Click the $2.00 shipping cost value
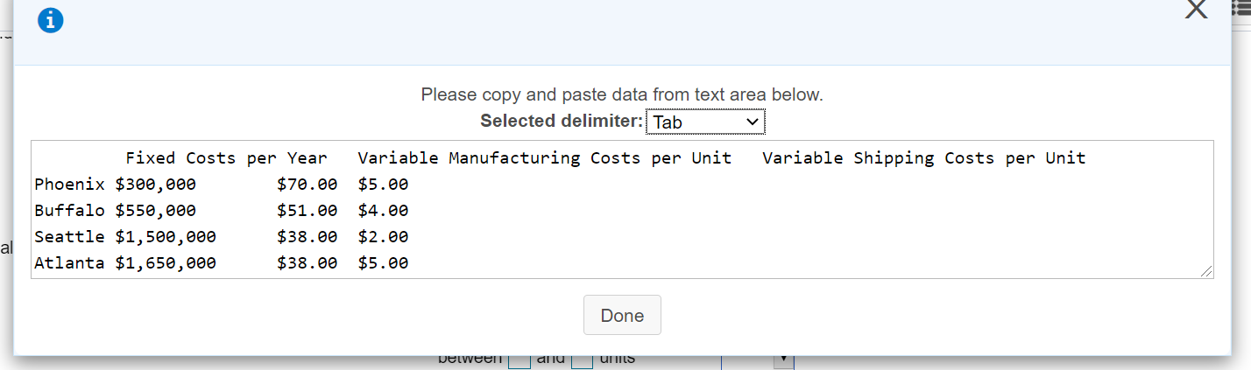The width and height of the screenshot is (1251, 370). 383,237
